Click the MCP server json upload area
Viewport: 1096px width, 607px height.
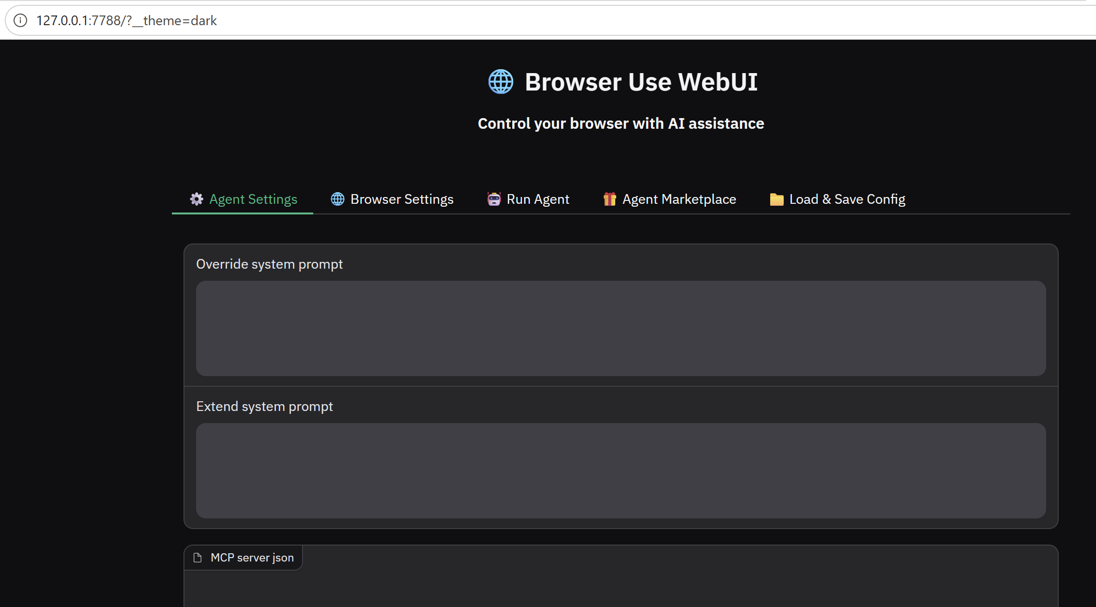click(621, 591)
